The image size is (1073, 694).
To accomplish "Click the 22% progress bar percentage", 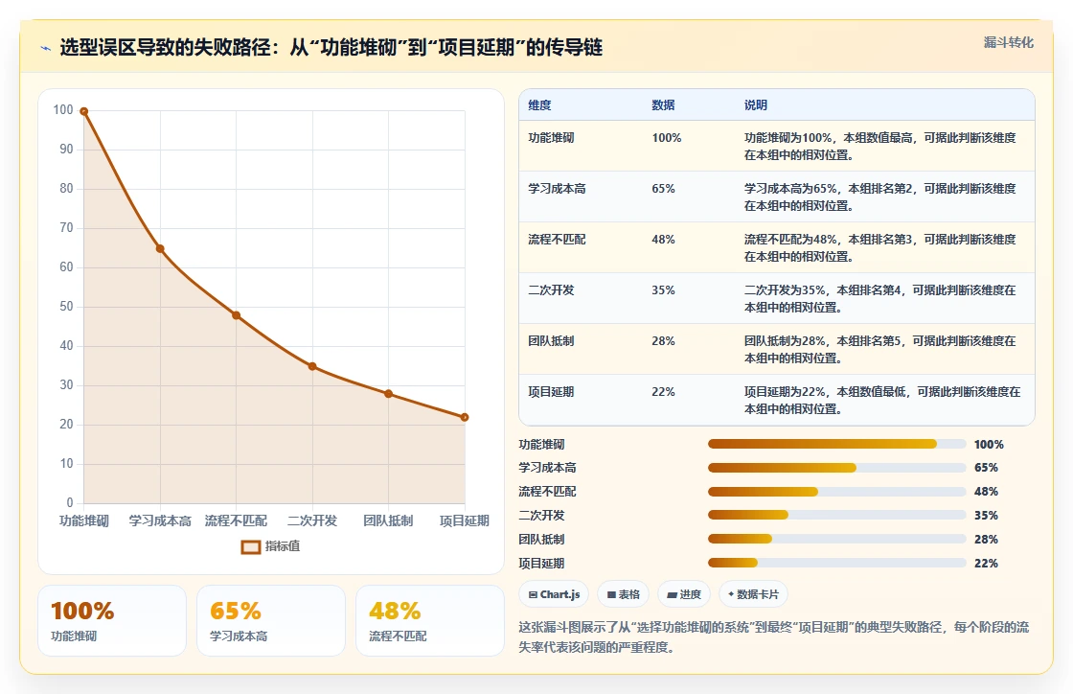I will pyautogui.click(x=986, y=564).
